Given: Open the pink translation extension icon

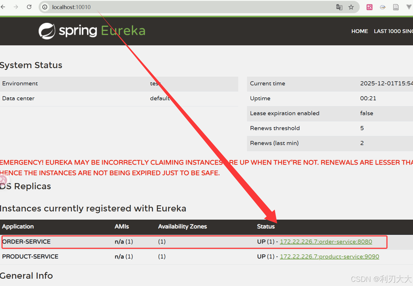Looking at the screenshot, I should [x=369, y=7].
